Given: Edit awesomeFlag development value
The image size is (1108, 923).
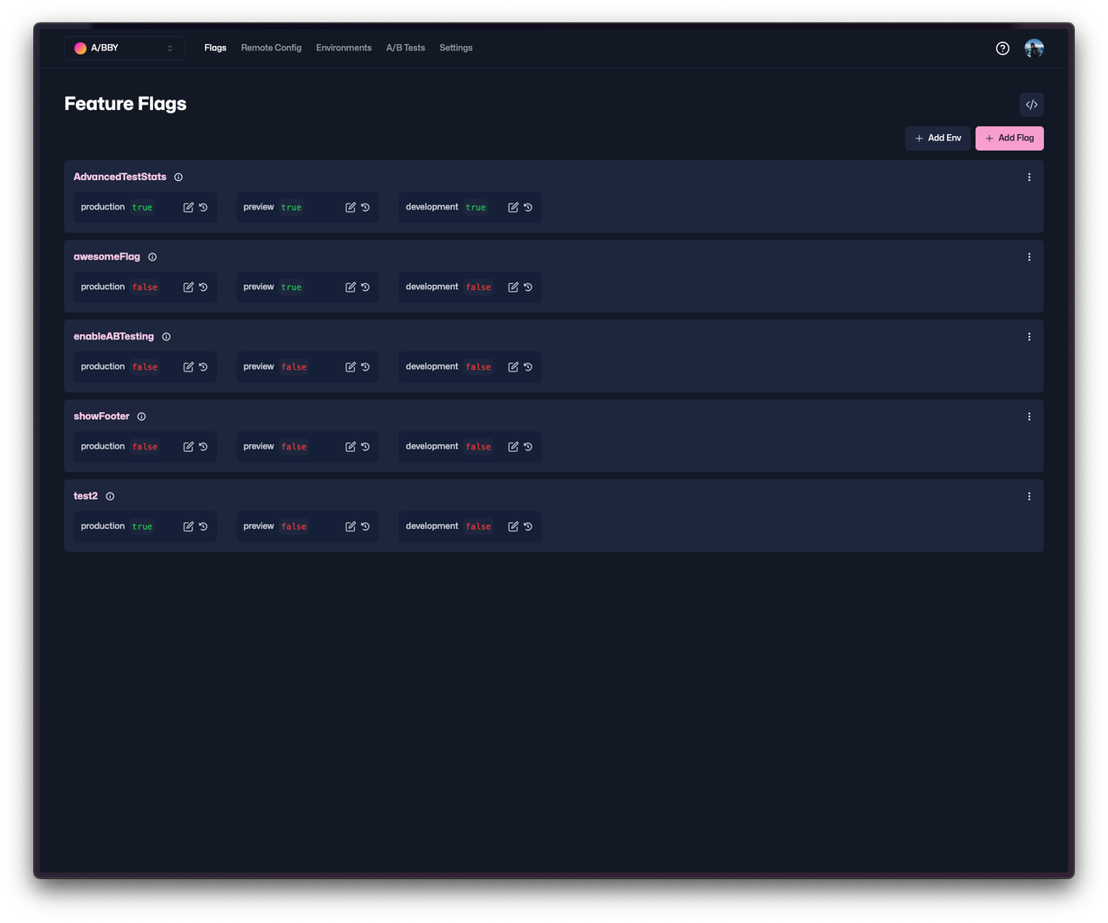Looking at the screenshot, I should click(513, 287).
